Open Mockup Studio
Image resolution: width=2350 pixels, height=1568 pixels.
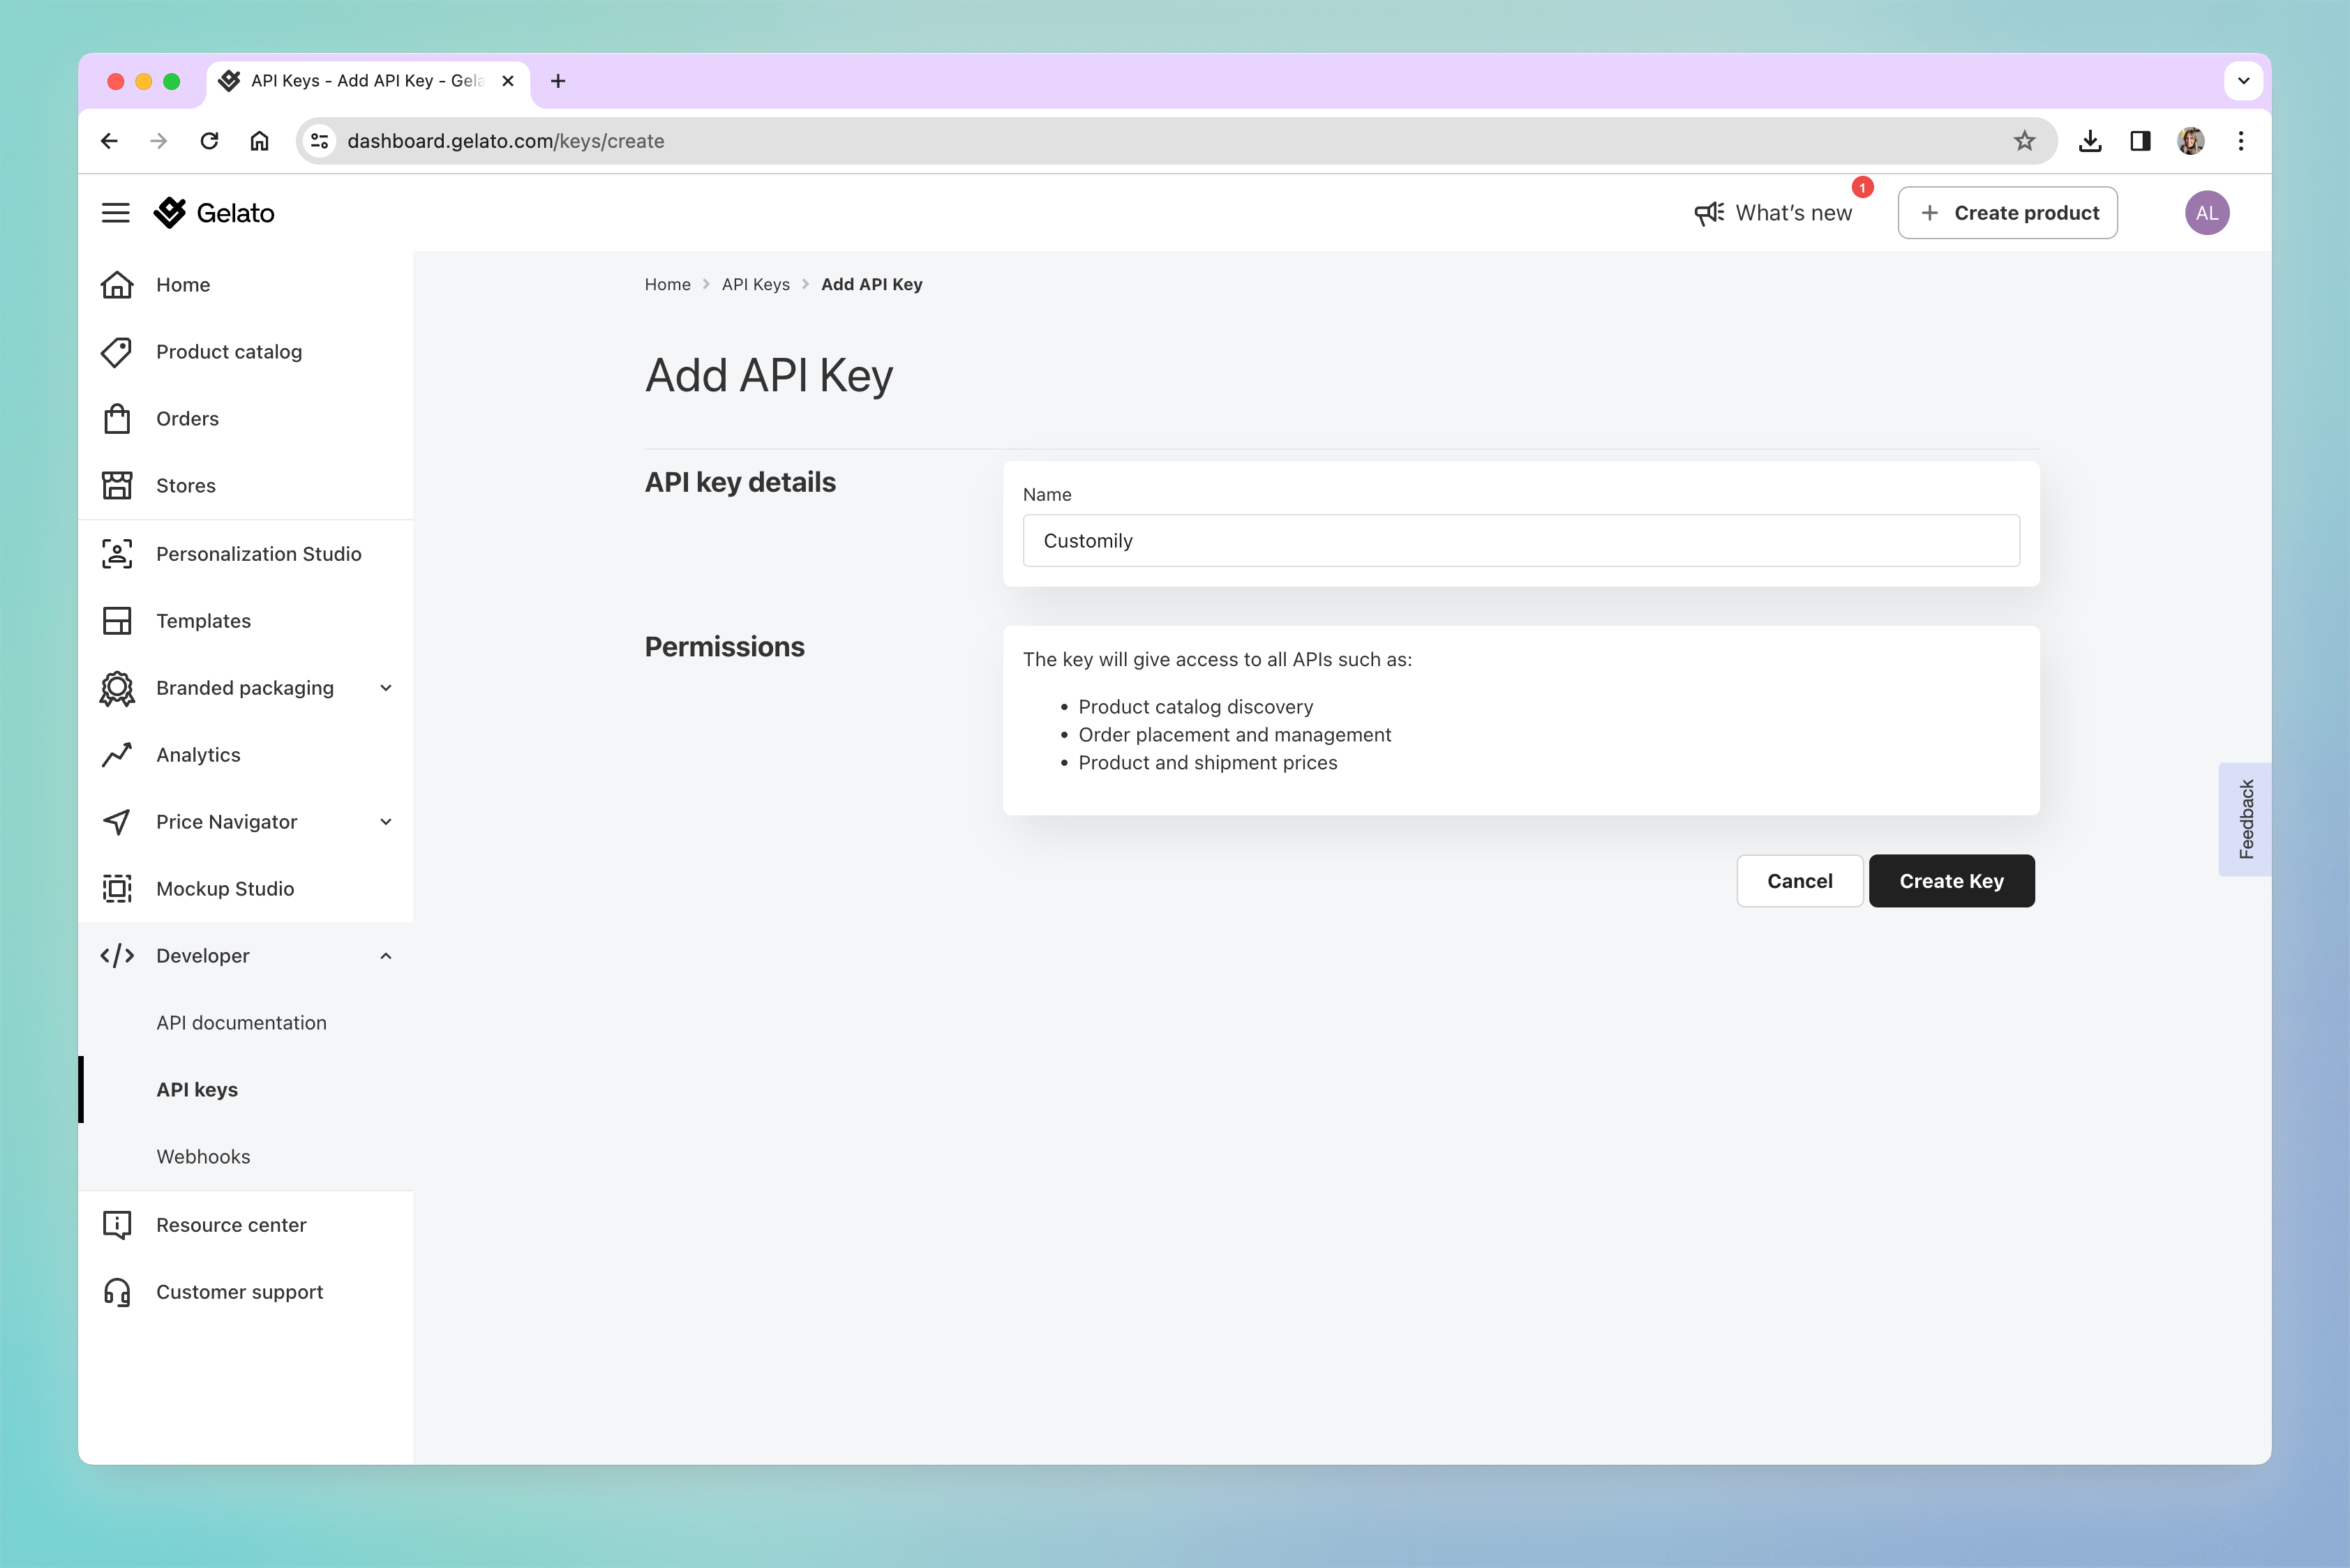[224, 888]
